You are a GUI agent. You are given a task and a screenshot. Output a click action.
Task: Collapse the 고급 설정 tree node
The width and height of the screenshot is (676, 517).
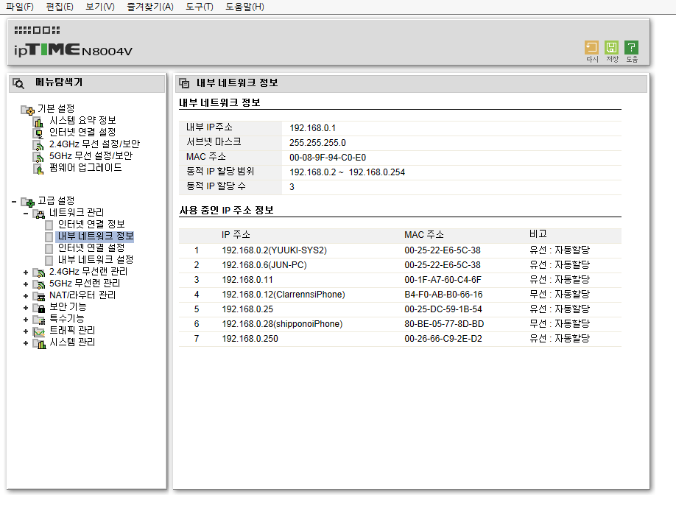pyautogui.click(x=14, y=201)
